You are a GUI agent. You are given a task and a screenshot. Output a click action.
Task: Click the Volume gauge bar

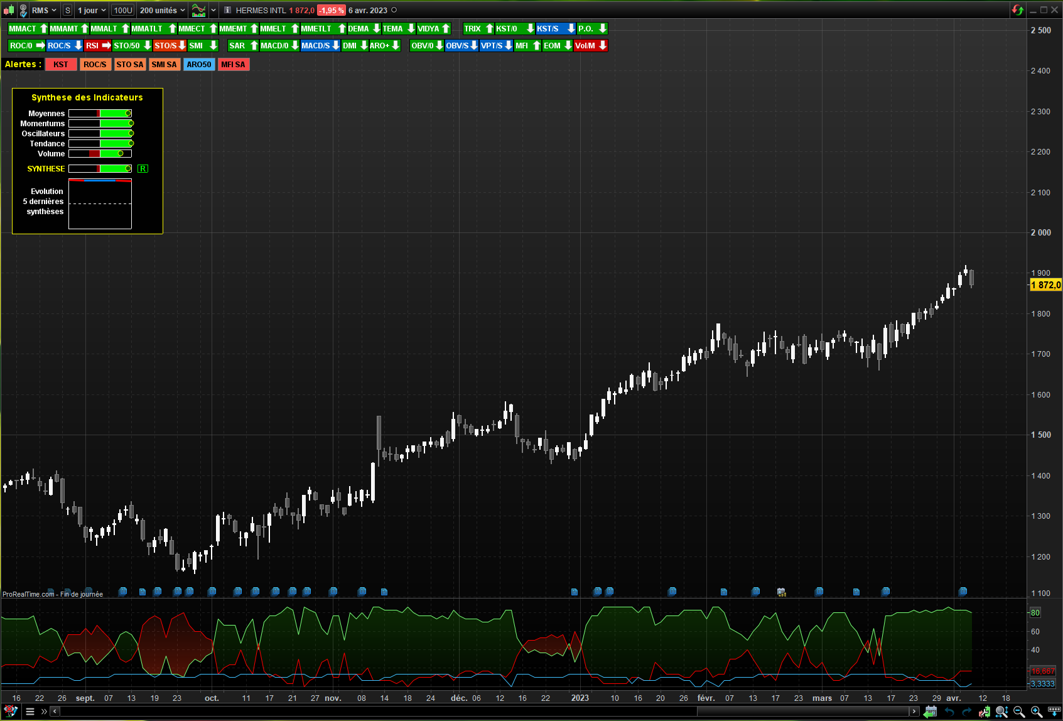(100, 153)
